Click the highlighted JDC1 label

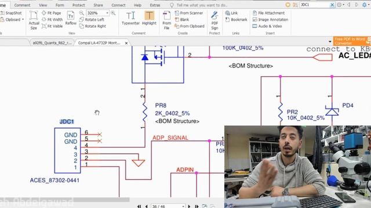67,122
